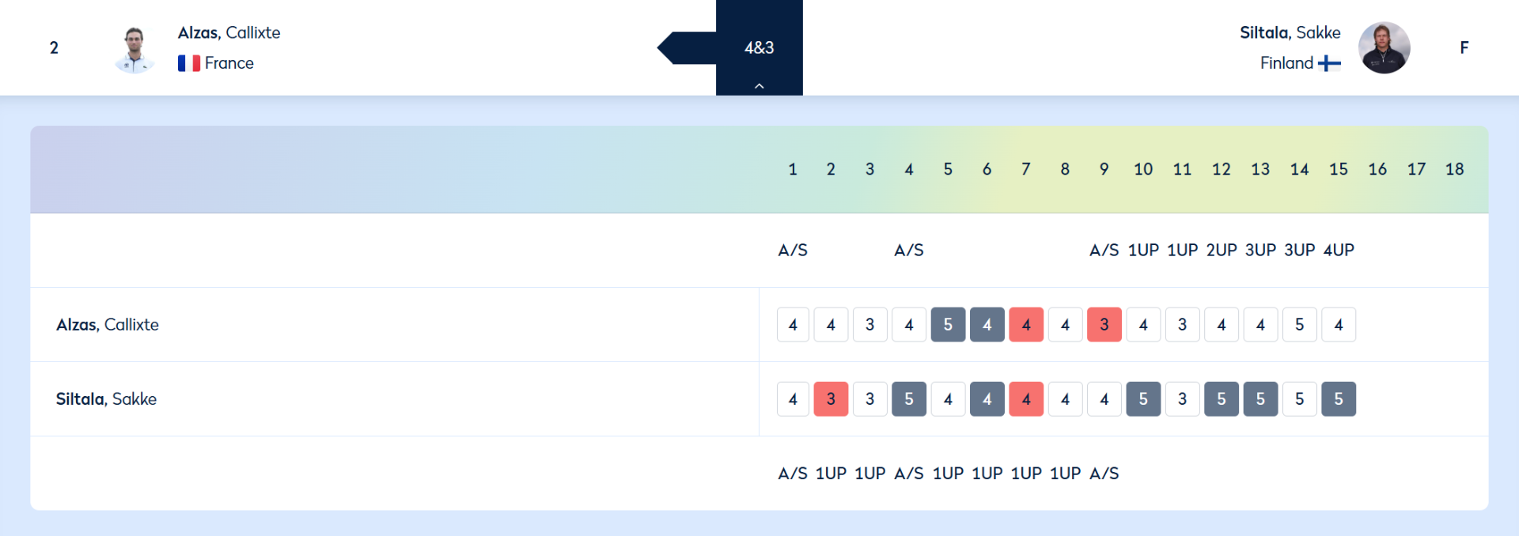The height and width of the screenshot is (536, 1519).
Task: Click Callixte Alzas player photo
Action: click(134, 48)
